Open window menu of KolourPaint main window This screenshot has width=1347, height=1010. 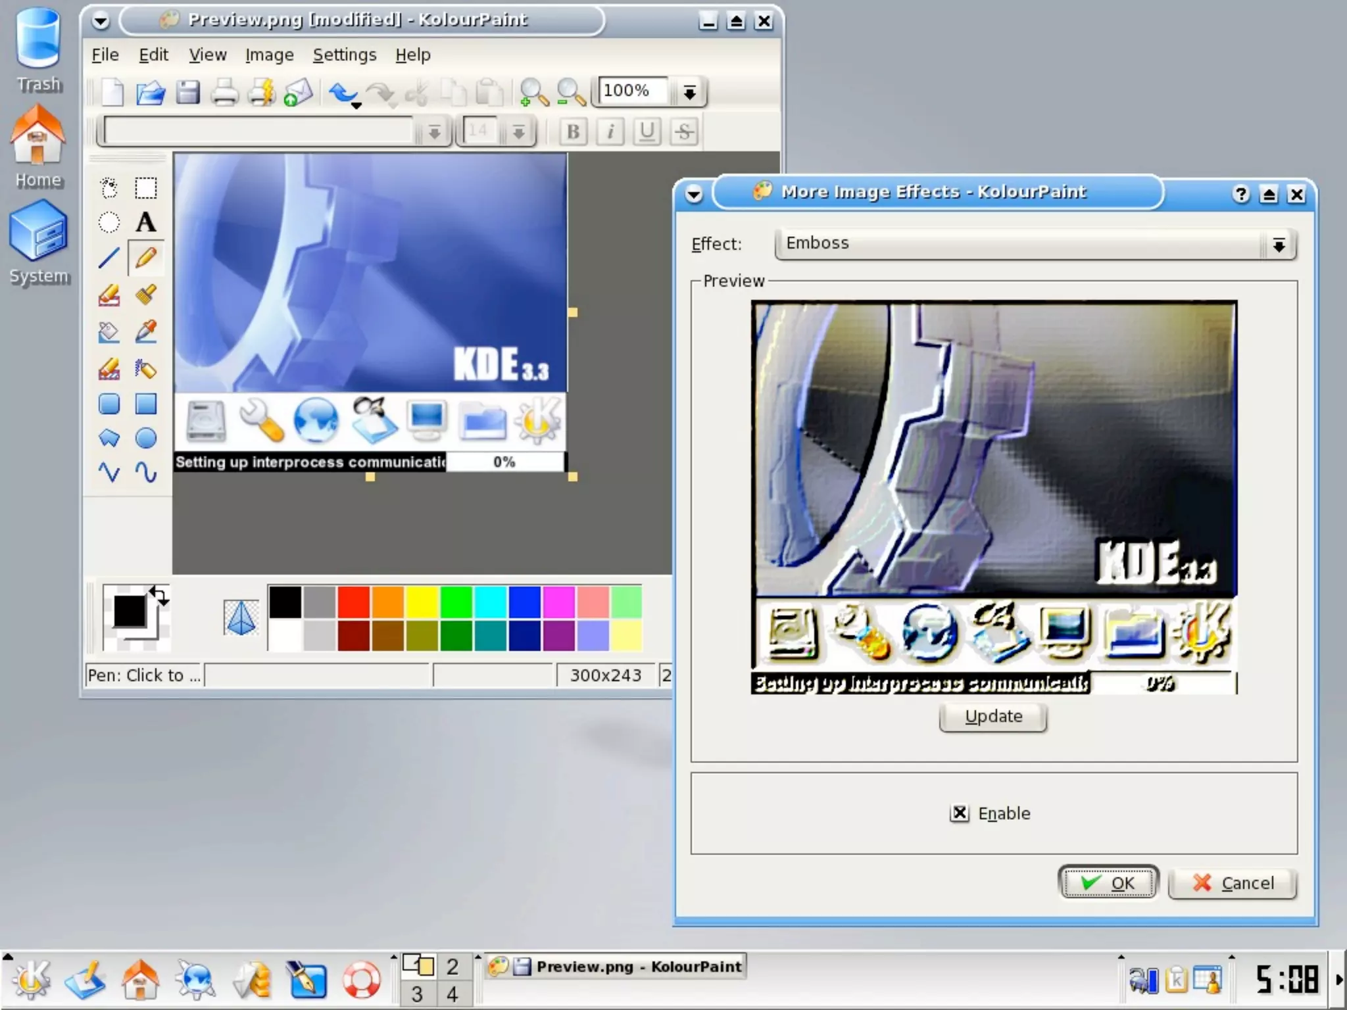point(101,21)
